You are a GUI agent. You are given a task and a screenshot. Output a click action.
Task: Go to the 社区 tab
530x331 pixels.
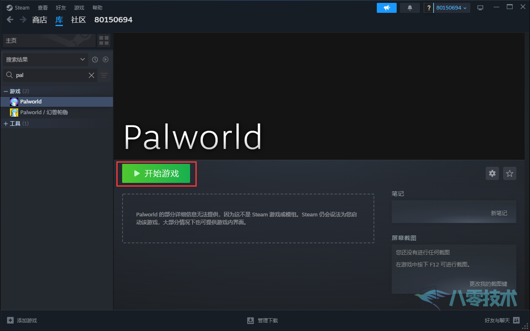tap(79, 20)
